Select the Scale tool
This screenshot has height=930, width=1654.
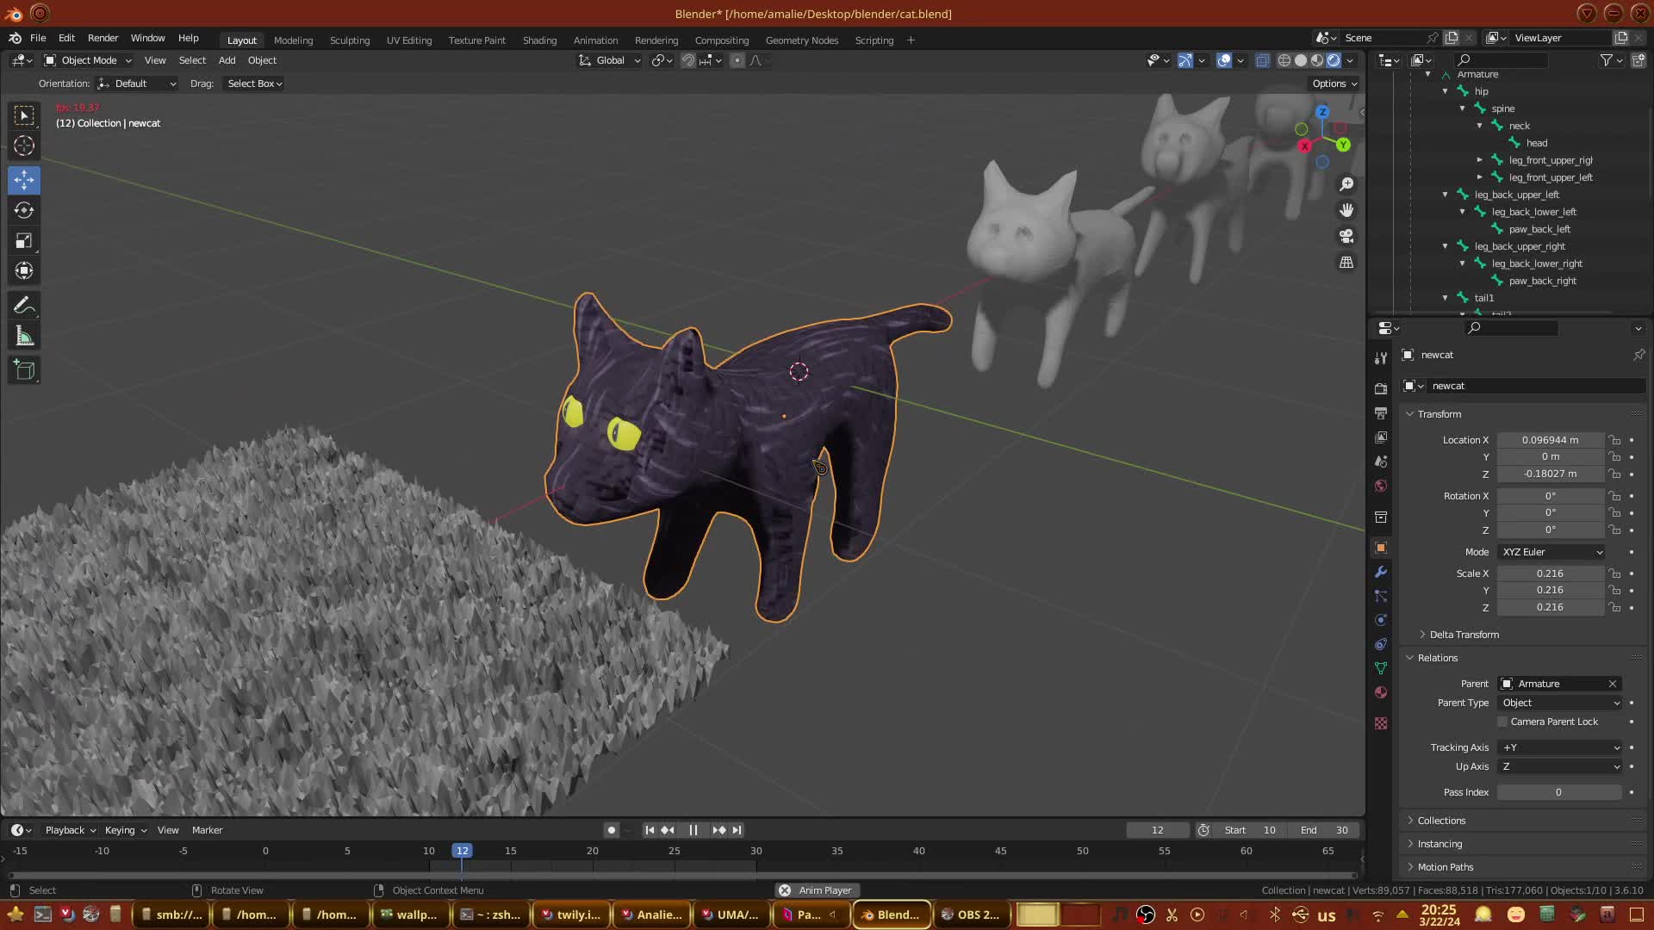24,241
